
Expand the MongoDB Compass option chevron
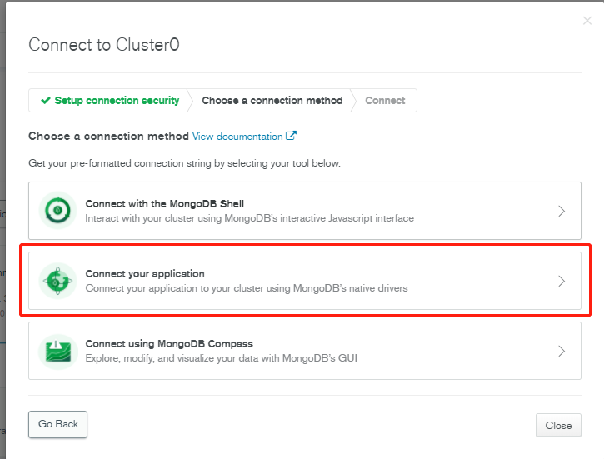click(562, 352)
